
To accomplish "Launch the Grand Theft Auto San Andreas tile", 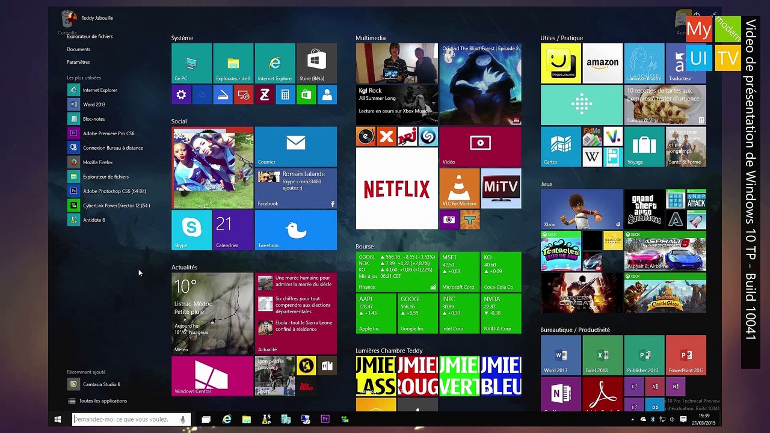I will (x=644, y=209).
